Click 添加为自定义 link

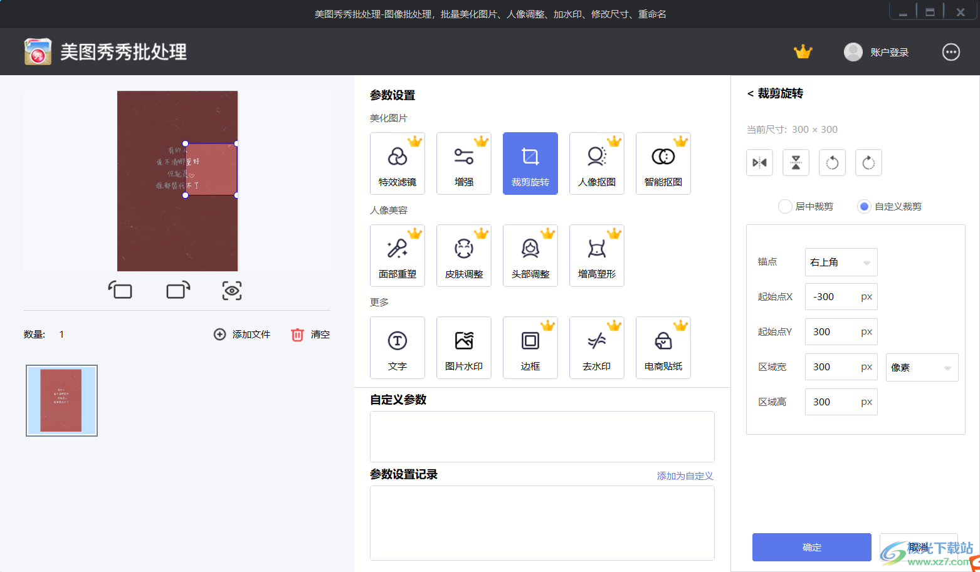pyautogui.click(x=685, y=476)
